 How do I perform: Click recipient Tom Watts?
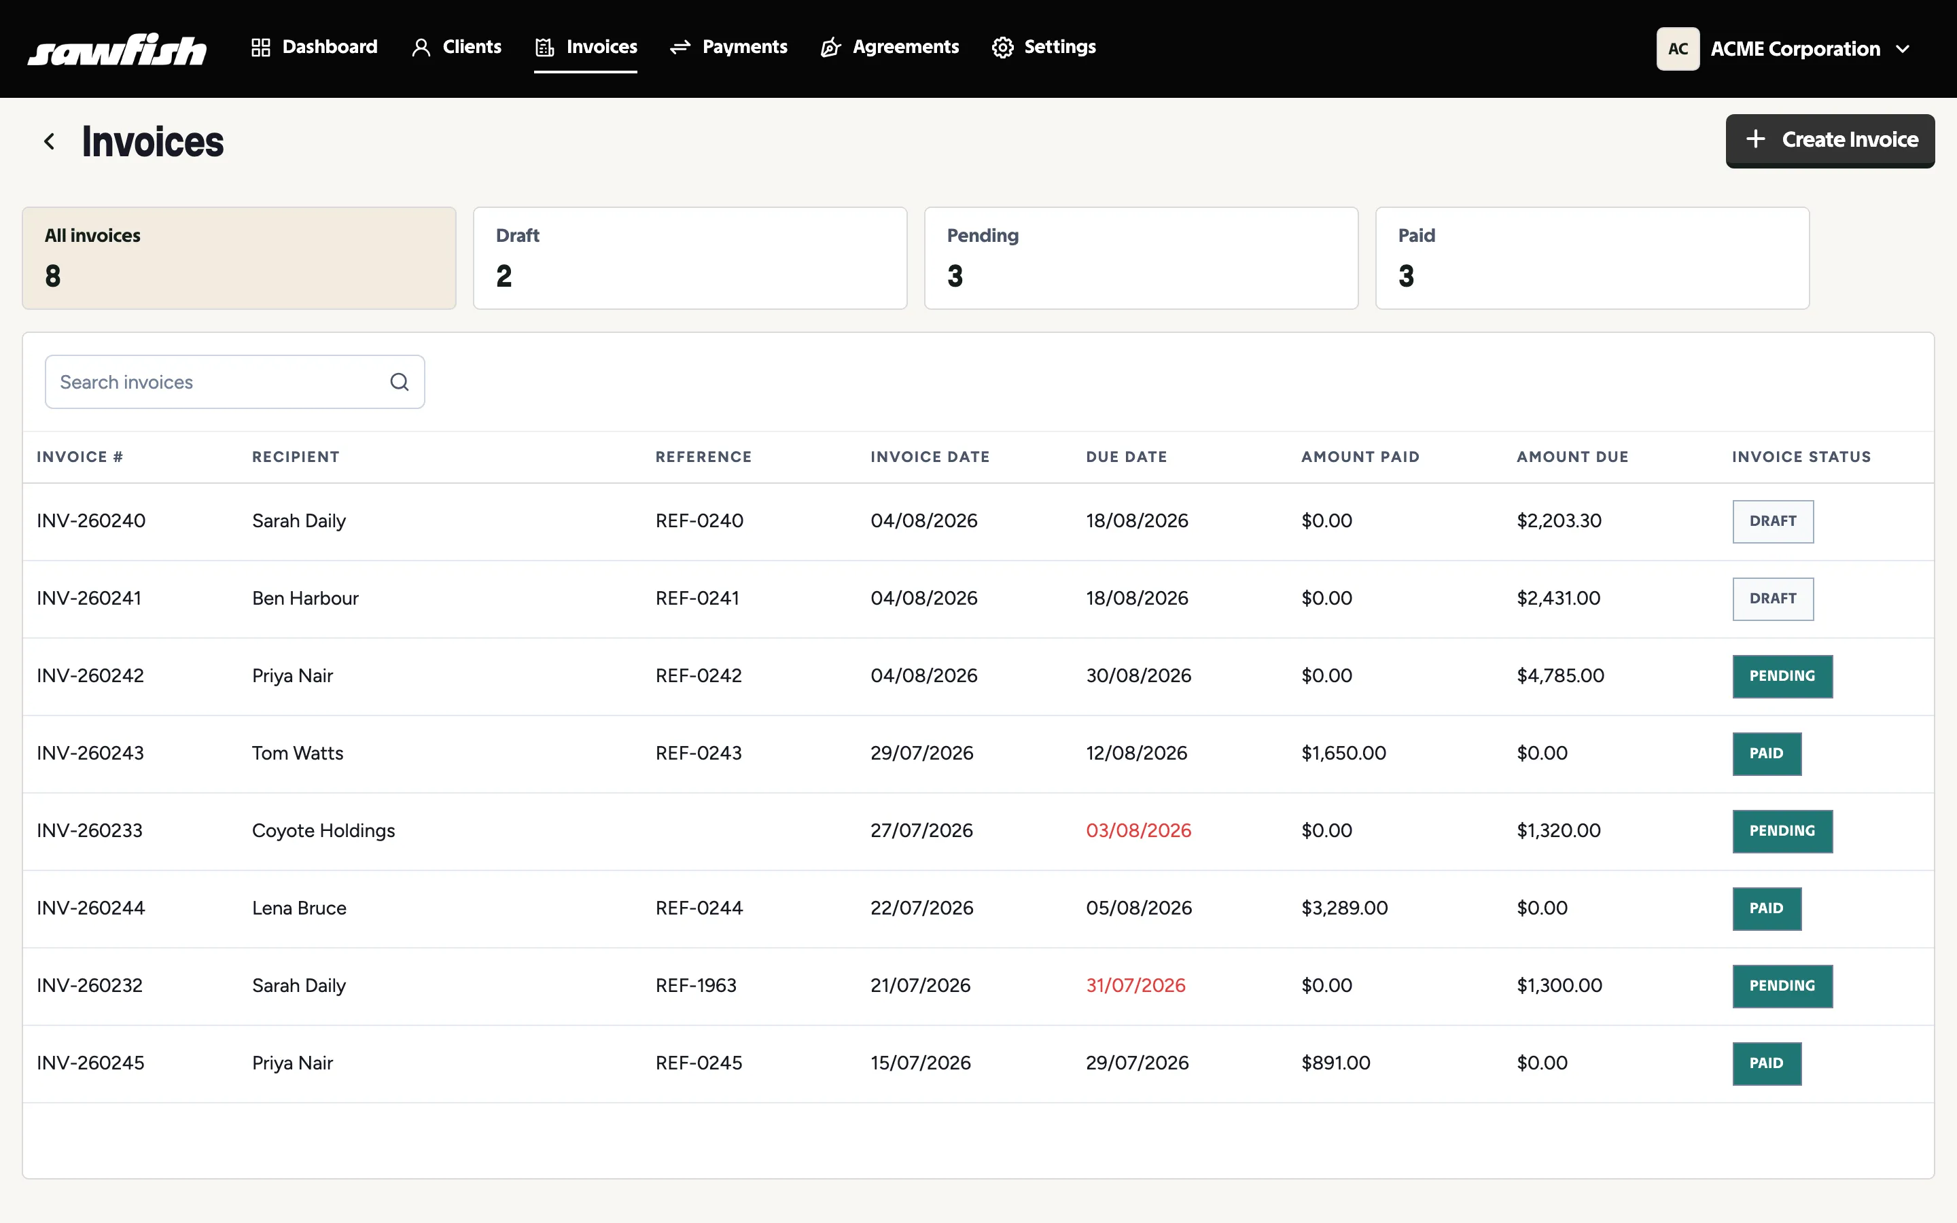pyautogui.click(x=298, y=753)
